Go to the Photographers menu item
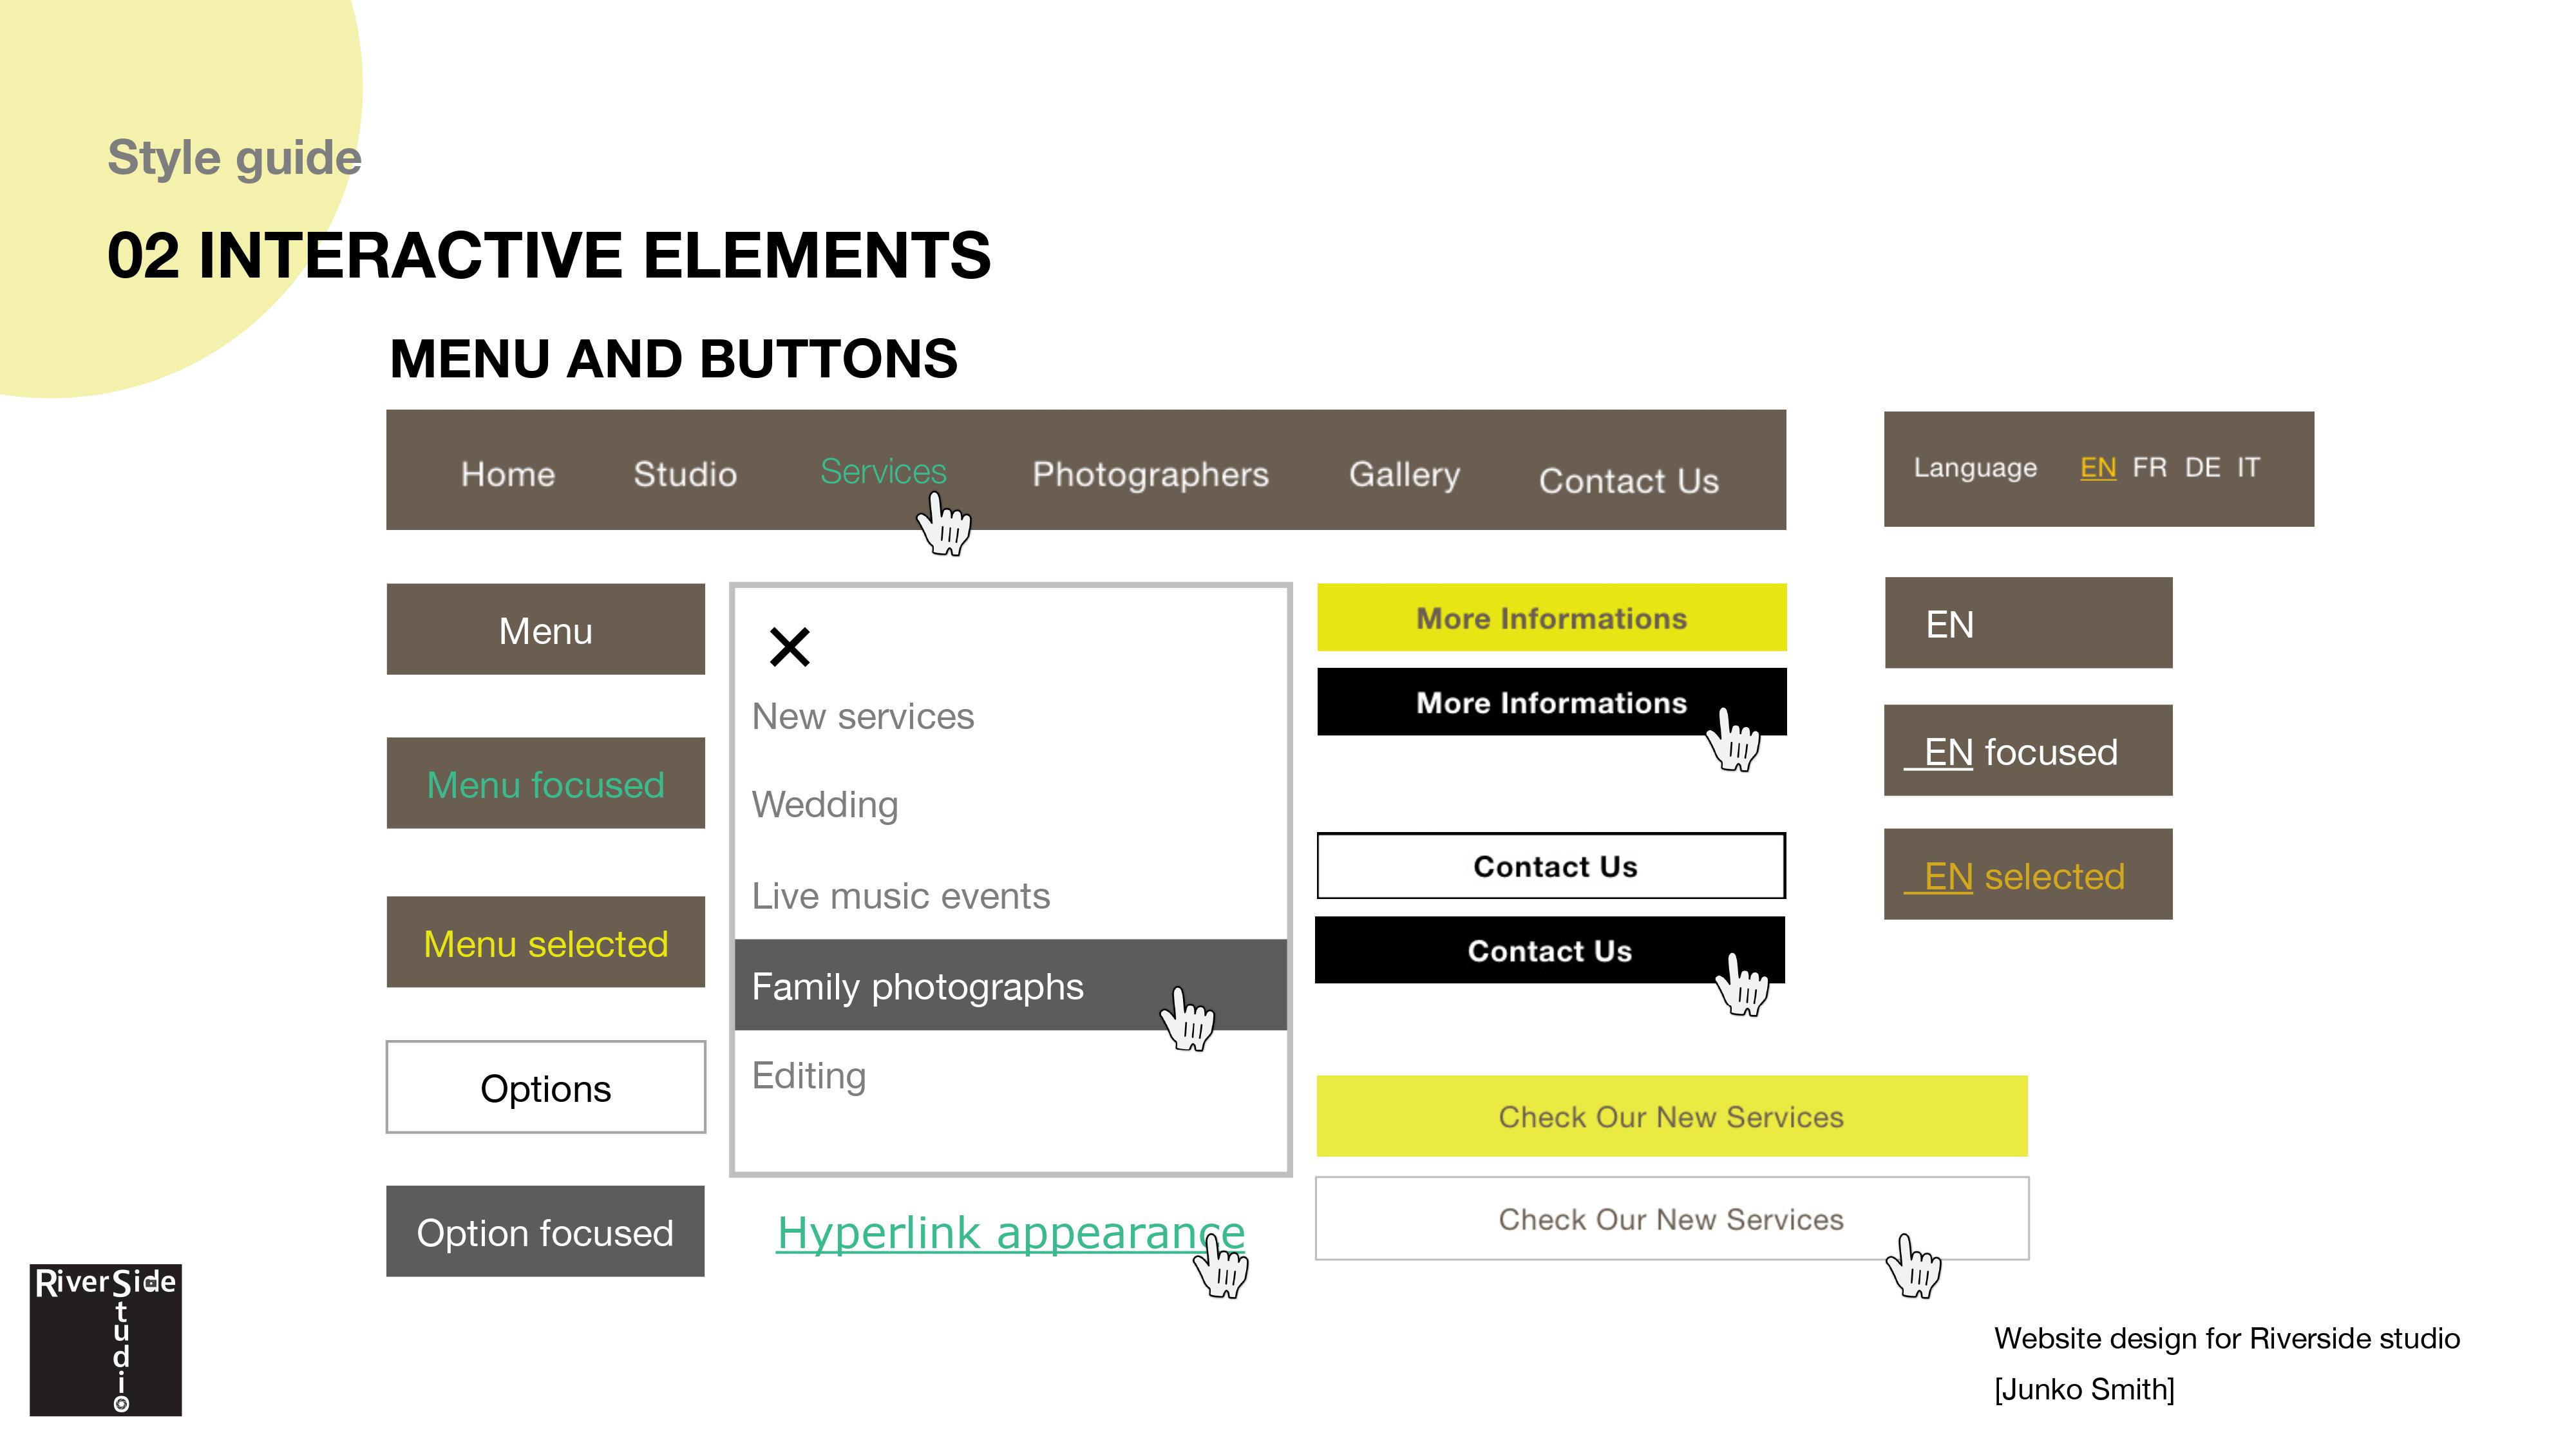The image size is (2576, 1449). pos(1150,474)
